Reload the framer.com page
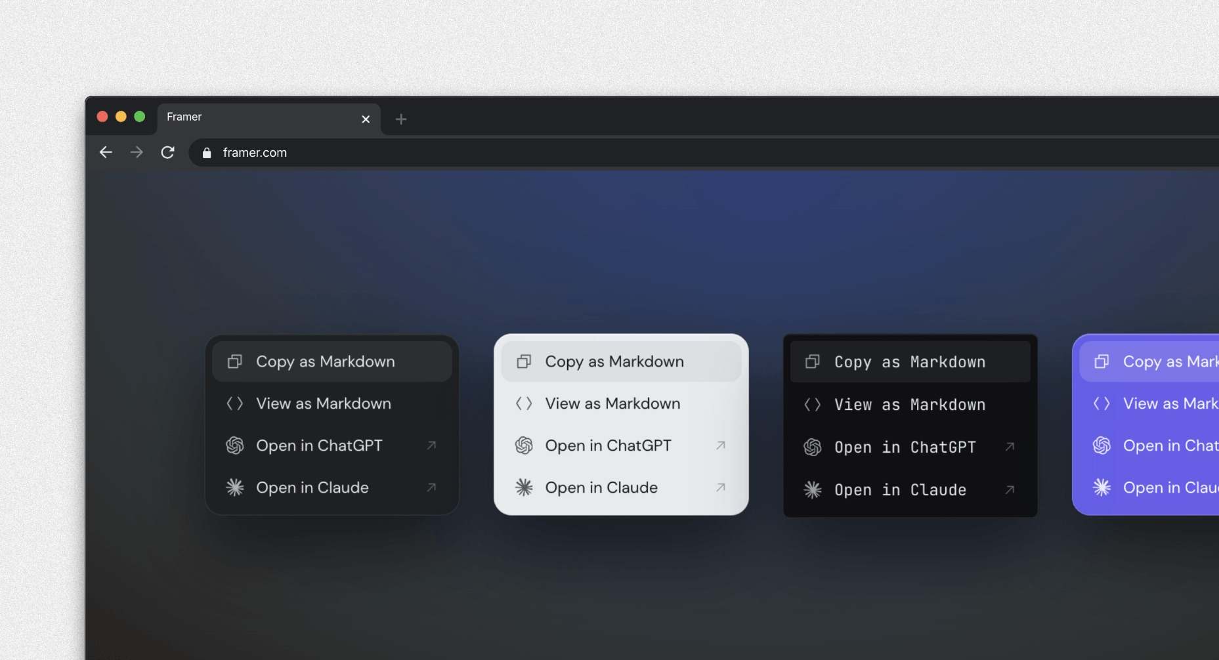Image resolution: width=1219 pixels, height=660 pixels. click(168, 152)
